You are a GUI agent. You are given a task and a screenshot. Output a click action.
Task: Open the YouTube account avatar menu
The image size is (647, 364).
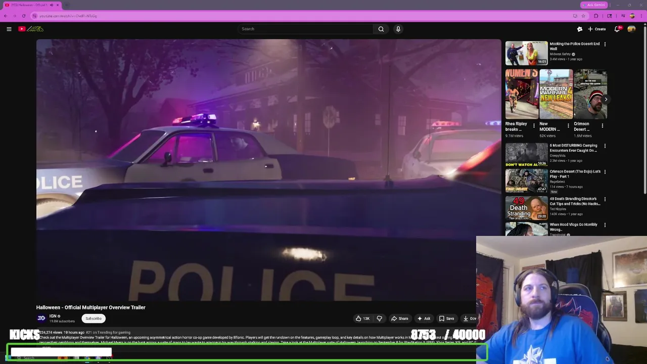tap(631, 29)
